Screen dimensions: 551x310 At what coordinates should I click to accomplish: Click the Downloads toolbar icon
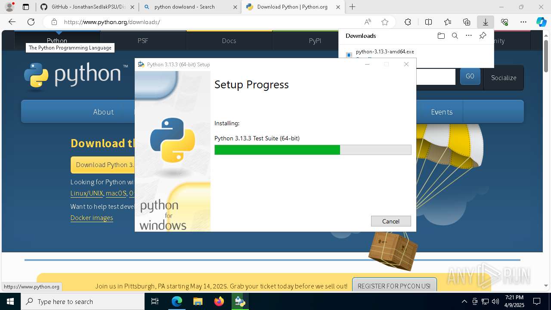coord(486,22)
